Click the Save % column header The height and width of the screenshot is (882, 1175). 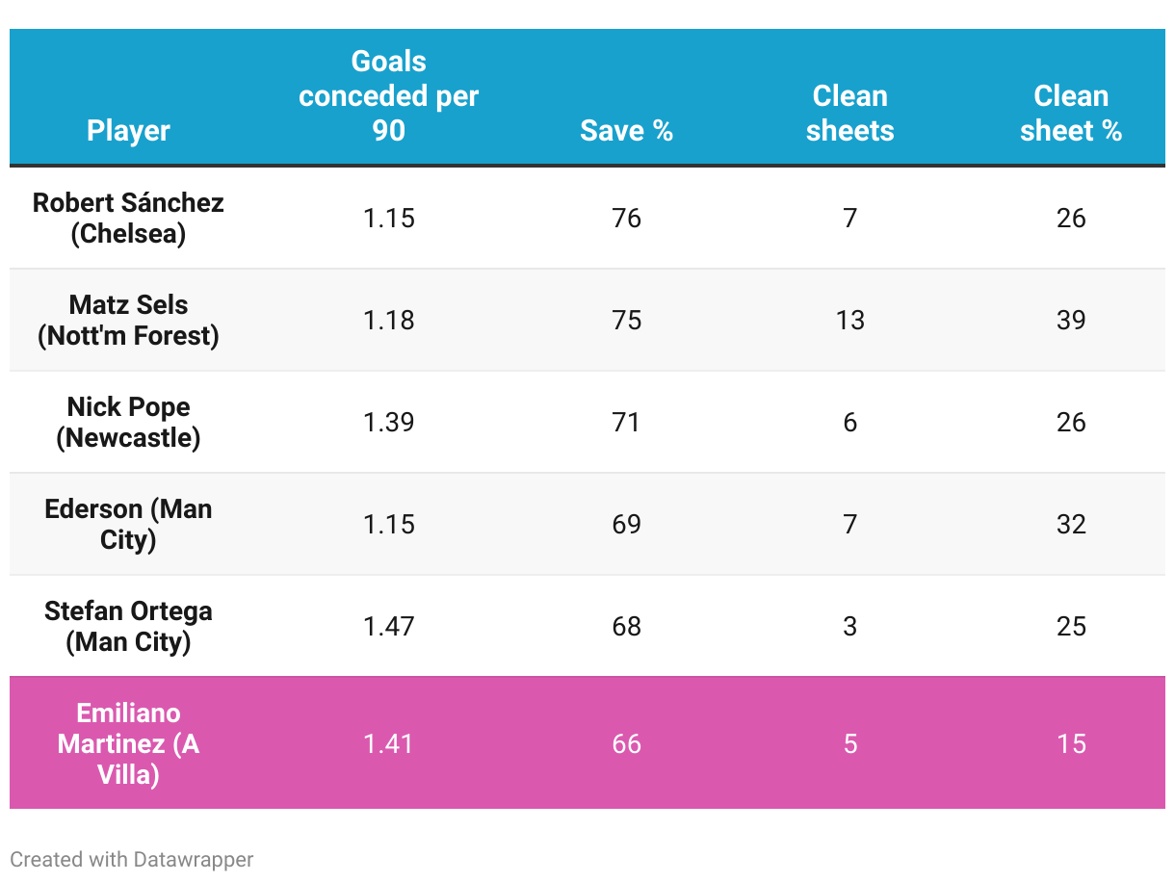[626, 131]
